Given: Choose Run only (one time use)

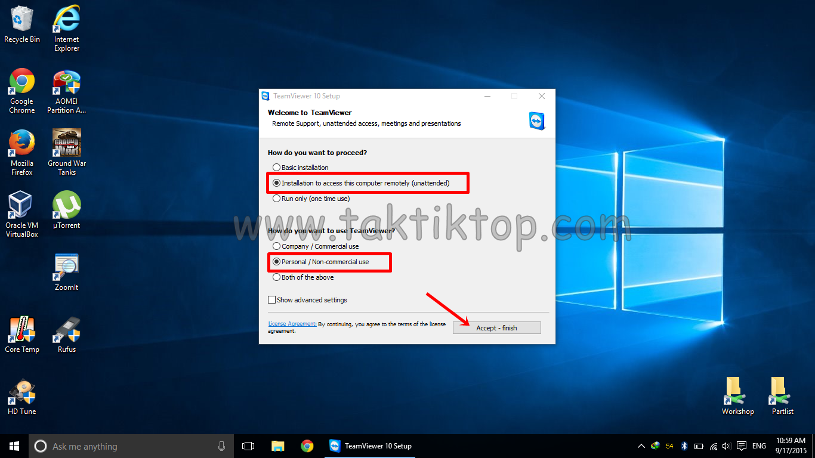Looking at the screenshot, I should tap(276, 198).
